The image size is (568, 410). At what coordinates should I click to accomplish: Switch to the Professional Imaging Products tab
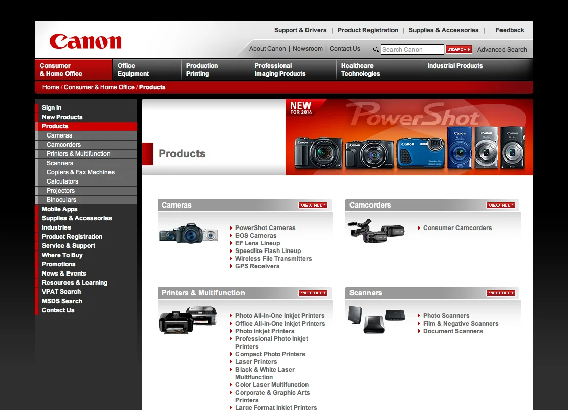click(x=292, y=70)
